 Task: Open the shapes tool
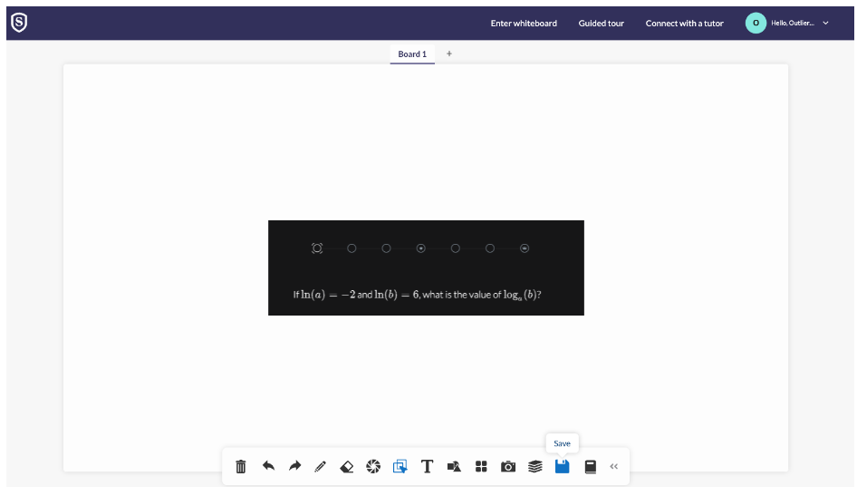(x=454, y=466)
